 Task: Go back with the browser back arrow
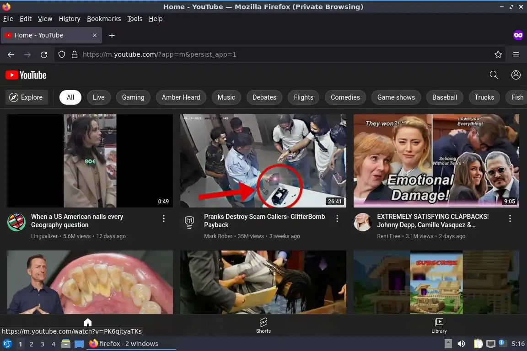(x=11, y=54)
